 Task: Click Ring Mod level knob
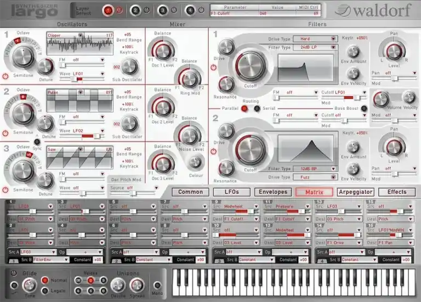click(190, 79)
